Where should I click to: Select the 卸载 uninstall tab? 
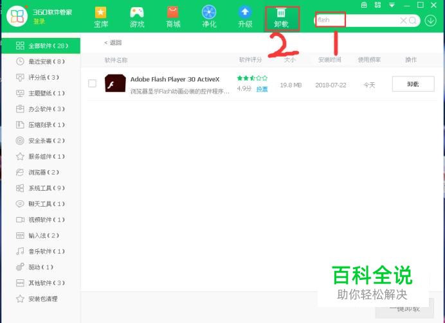(282, 19)
